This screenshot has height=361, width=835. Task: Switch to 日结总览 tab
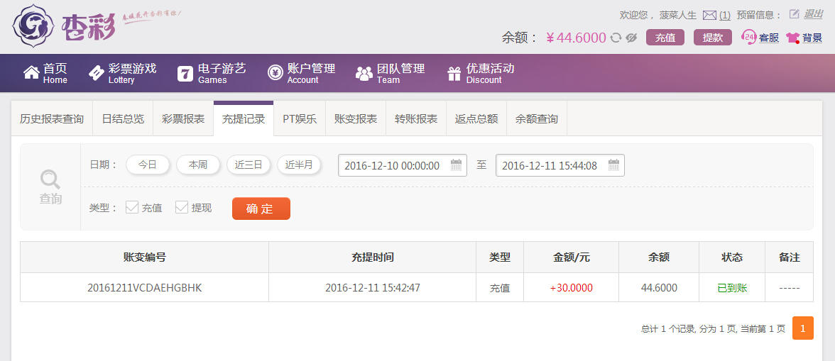click(123, 118)
